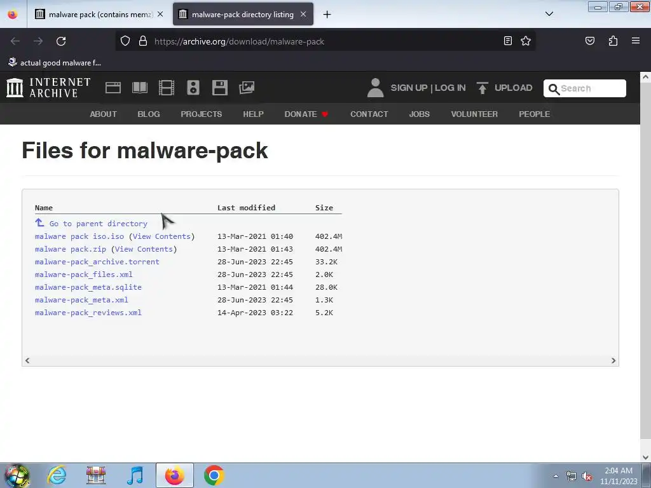Show hidden system tray icons
Screen dimensions: 651x488
(556, 476)
